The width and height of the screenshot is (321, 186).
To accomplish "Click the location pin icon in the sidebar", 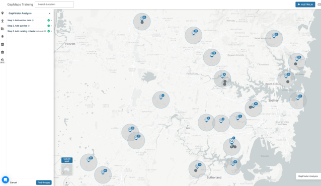I will 3,13.
